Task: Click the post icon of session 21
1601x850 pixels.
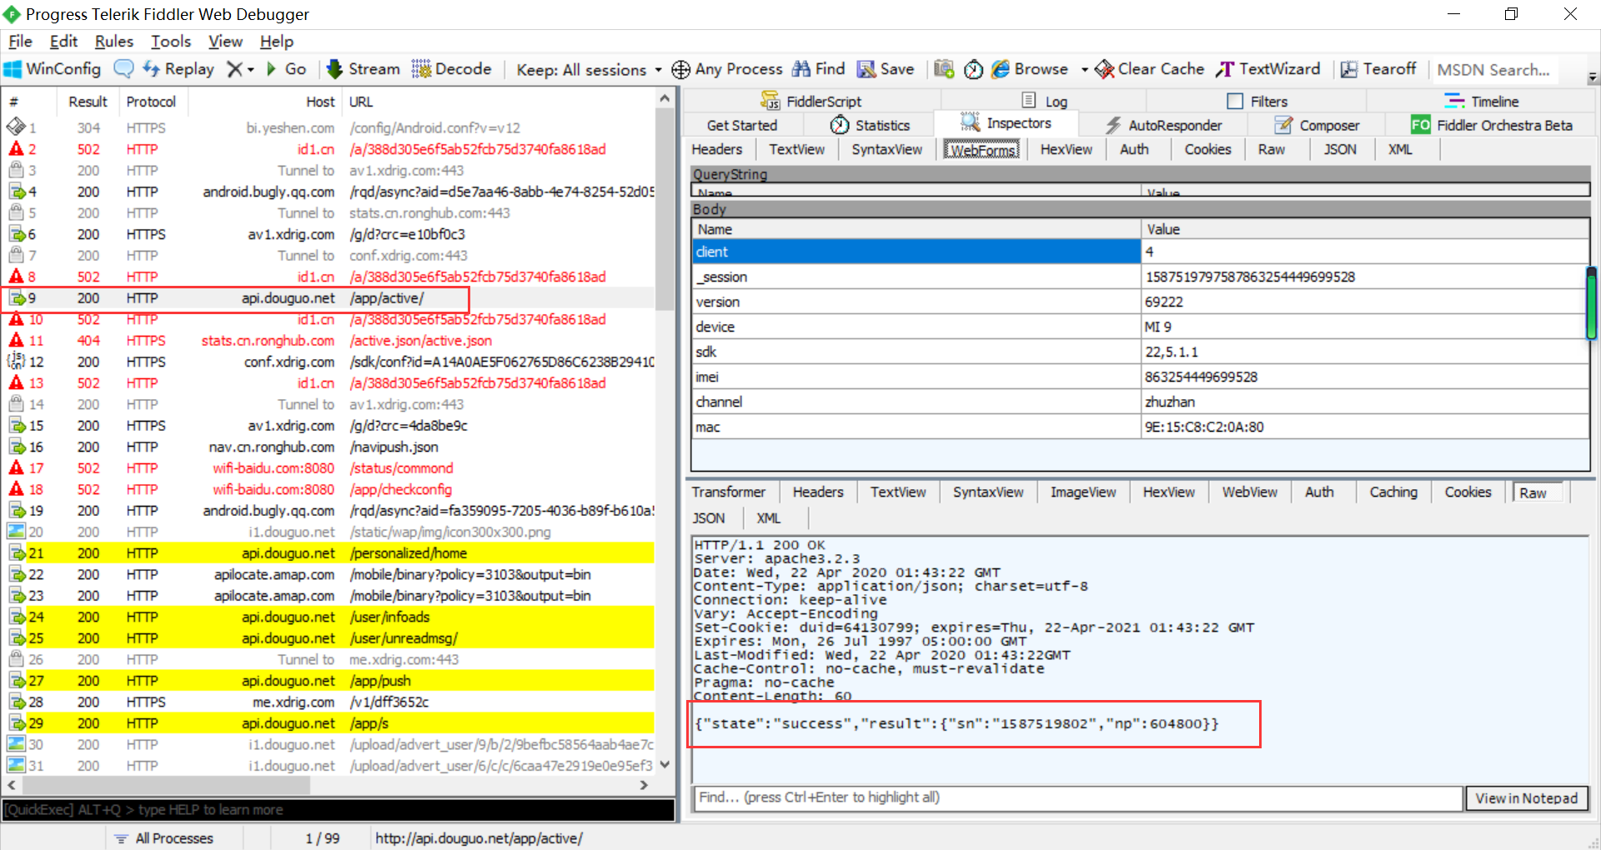Action: tap(16, 553)
